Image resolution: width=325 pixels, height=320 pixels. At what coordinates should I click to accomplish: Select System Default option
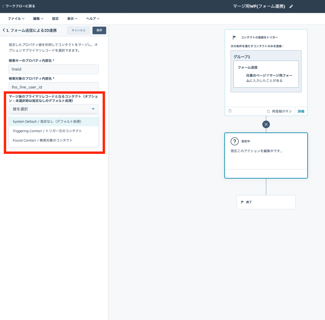[47, 121]
